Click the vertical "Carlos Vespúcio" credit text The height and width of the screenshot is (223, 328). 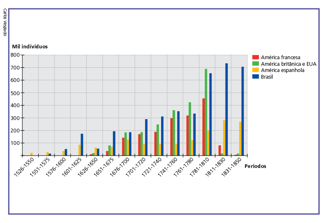(x=5, y=22)
